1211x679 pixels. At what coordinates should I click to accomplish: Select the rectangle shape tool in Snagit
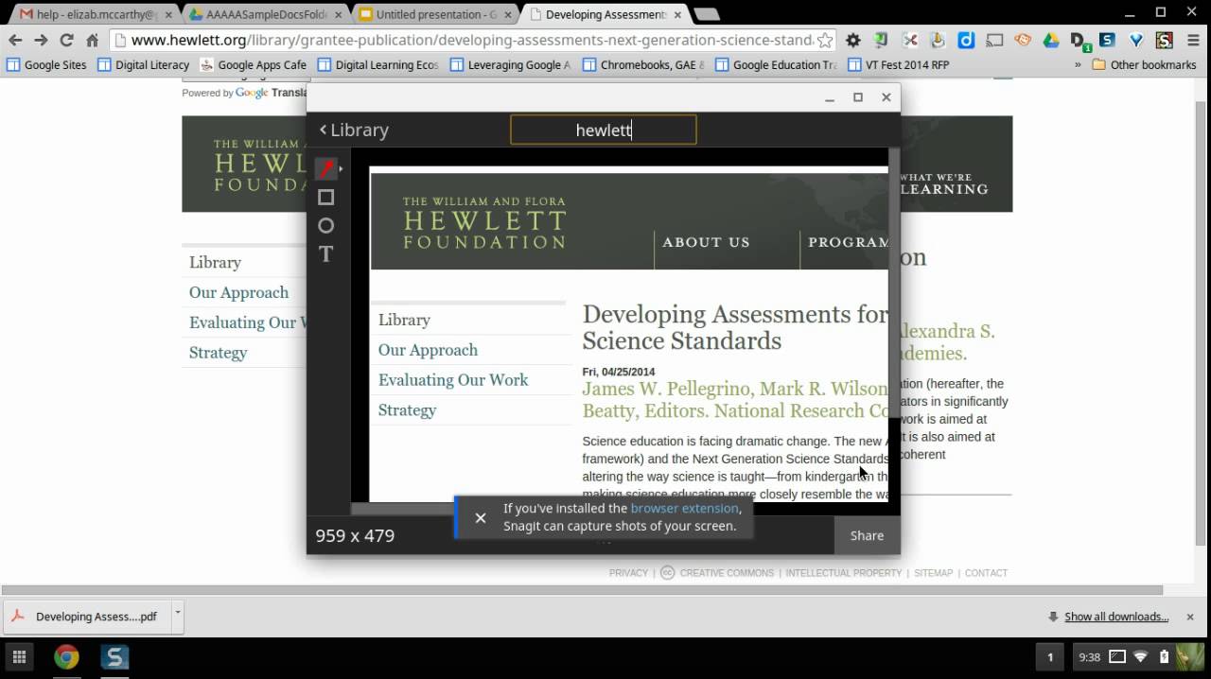(x=326, y=198)
